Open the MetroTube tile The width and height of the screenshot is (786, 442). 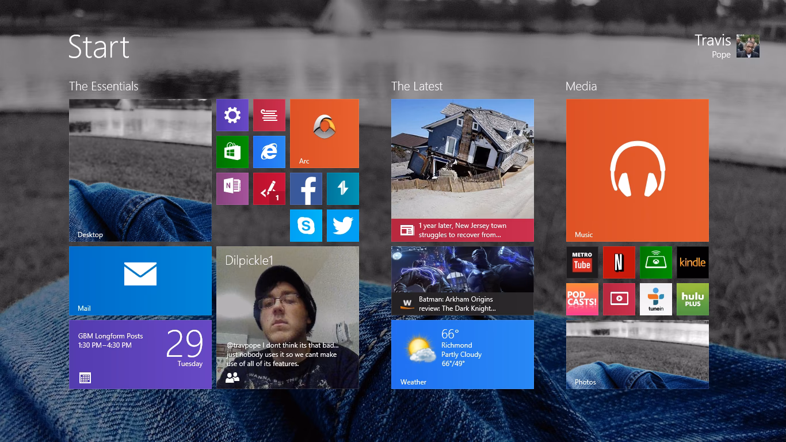coord(582,262)
